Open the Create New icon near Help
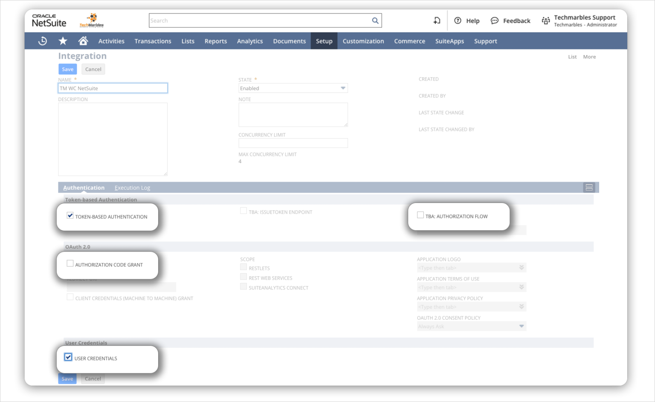The image size is (655, 402). point(437,20)
